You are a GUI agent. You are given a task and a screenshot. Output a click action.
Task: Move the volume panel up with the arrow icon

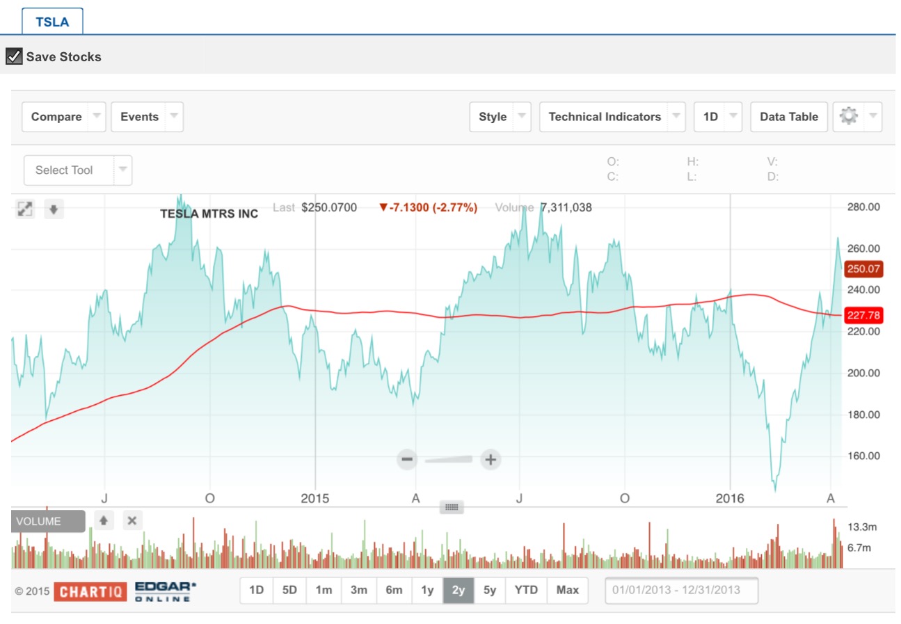tap(103, 520)
